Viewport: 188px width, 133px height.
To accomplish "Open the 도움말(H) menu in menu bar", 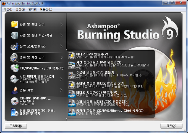I will (x=46, y=9).
